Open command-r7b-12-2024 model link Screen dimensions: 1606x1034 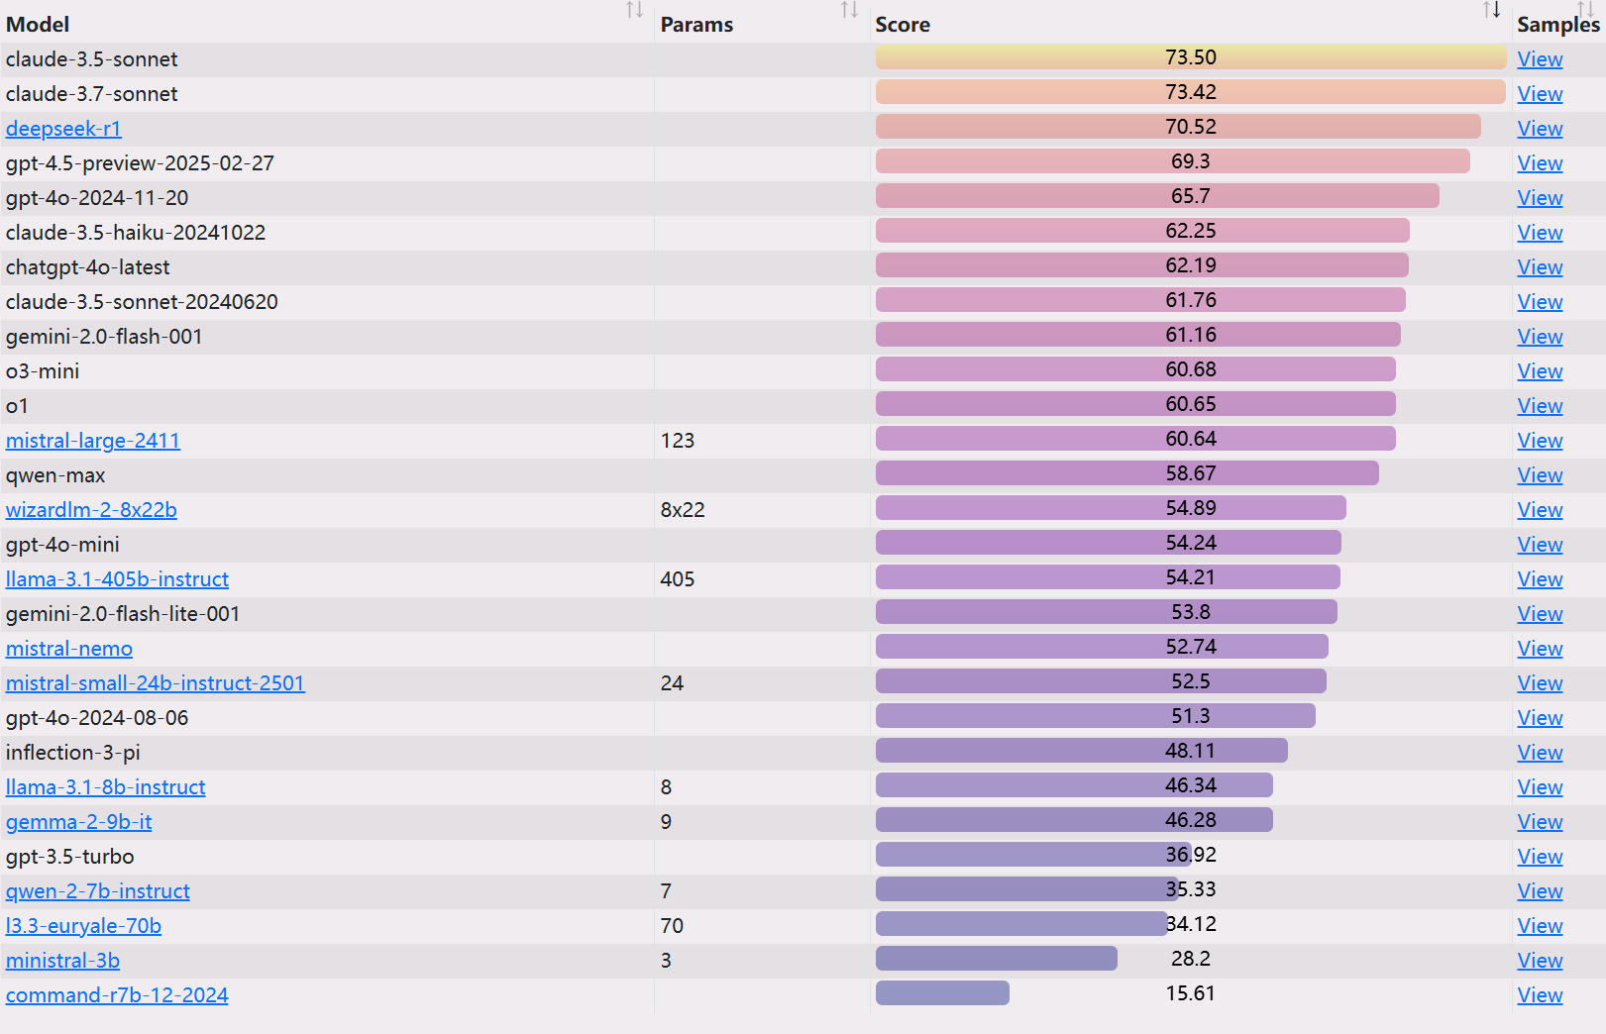point(117,995)
